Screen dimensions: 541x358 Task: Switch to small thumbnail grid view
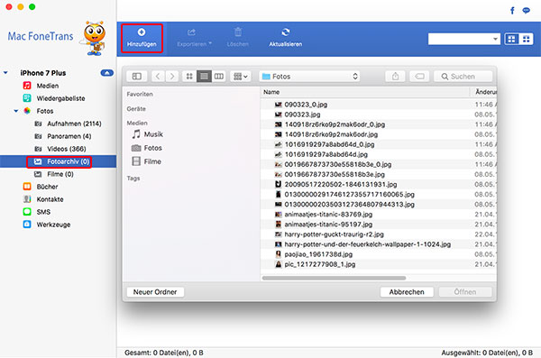[x=526, y=39]
